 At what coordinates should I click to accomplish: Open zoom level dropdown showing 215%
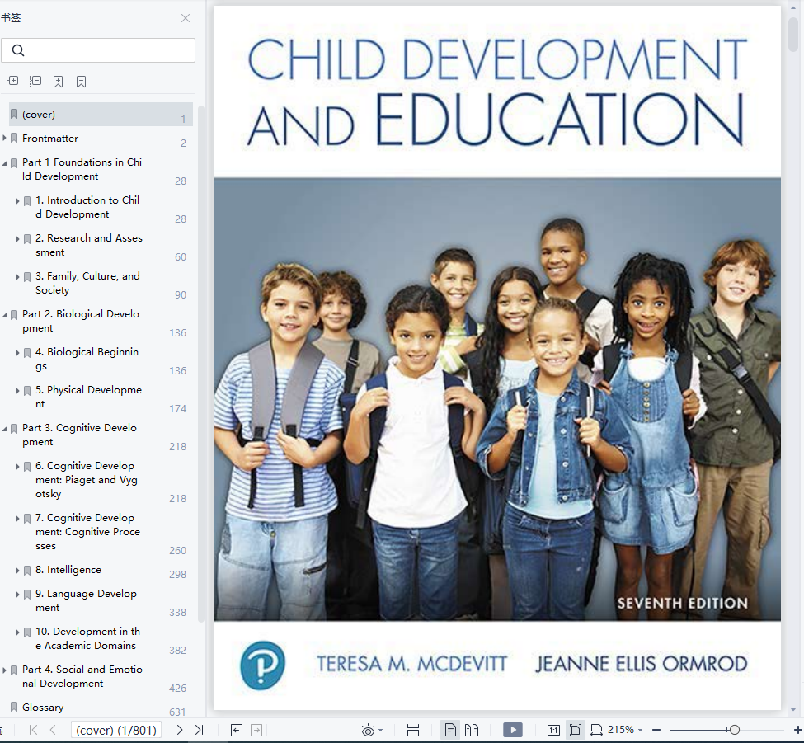pyautogui.click(x=625, y=730)
